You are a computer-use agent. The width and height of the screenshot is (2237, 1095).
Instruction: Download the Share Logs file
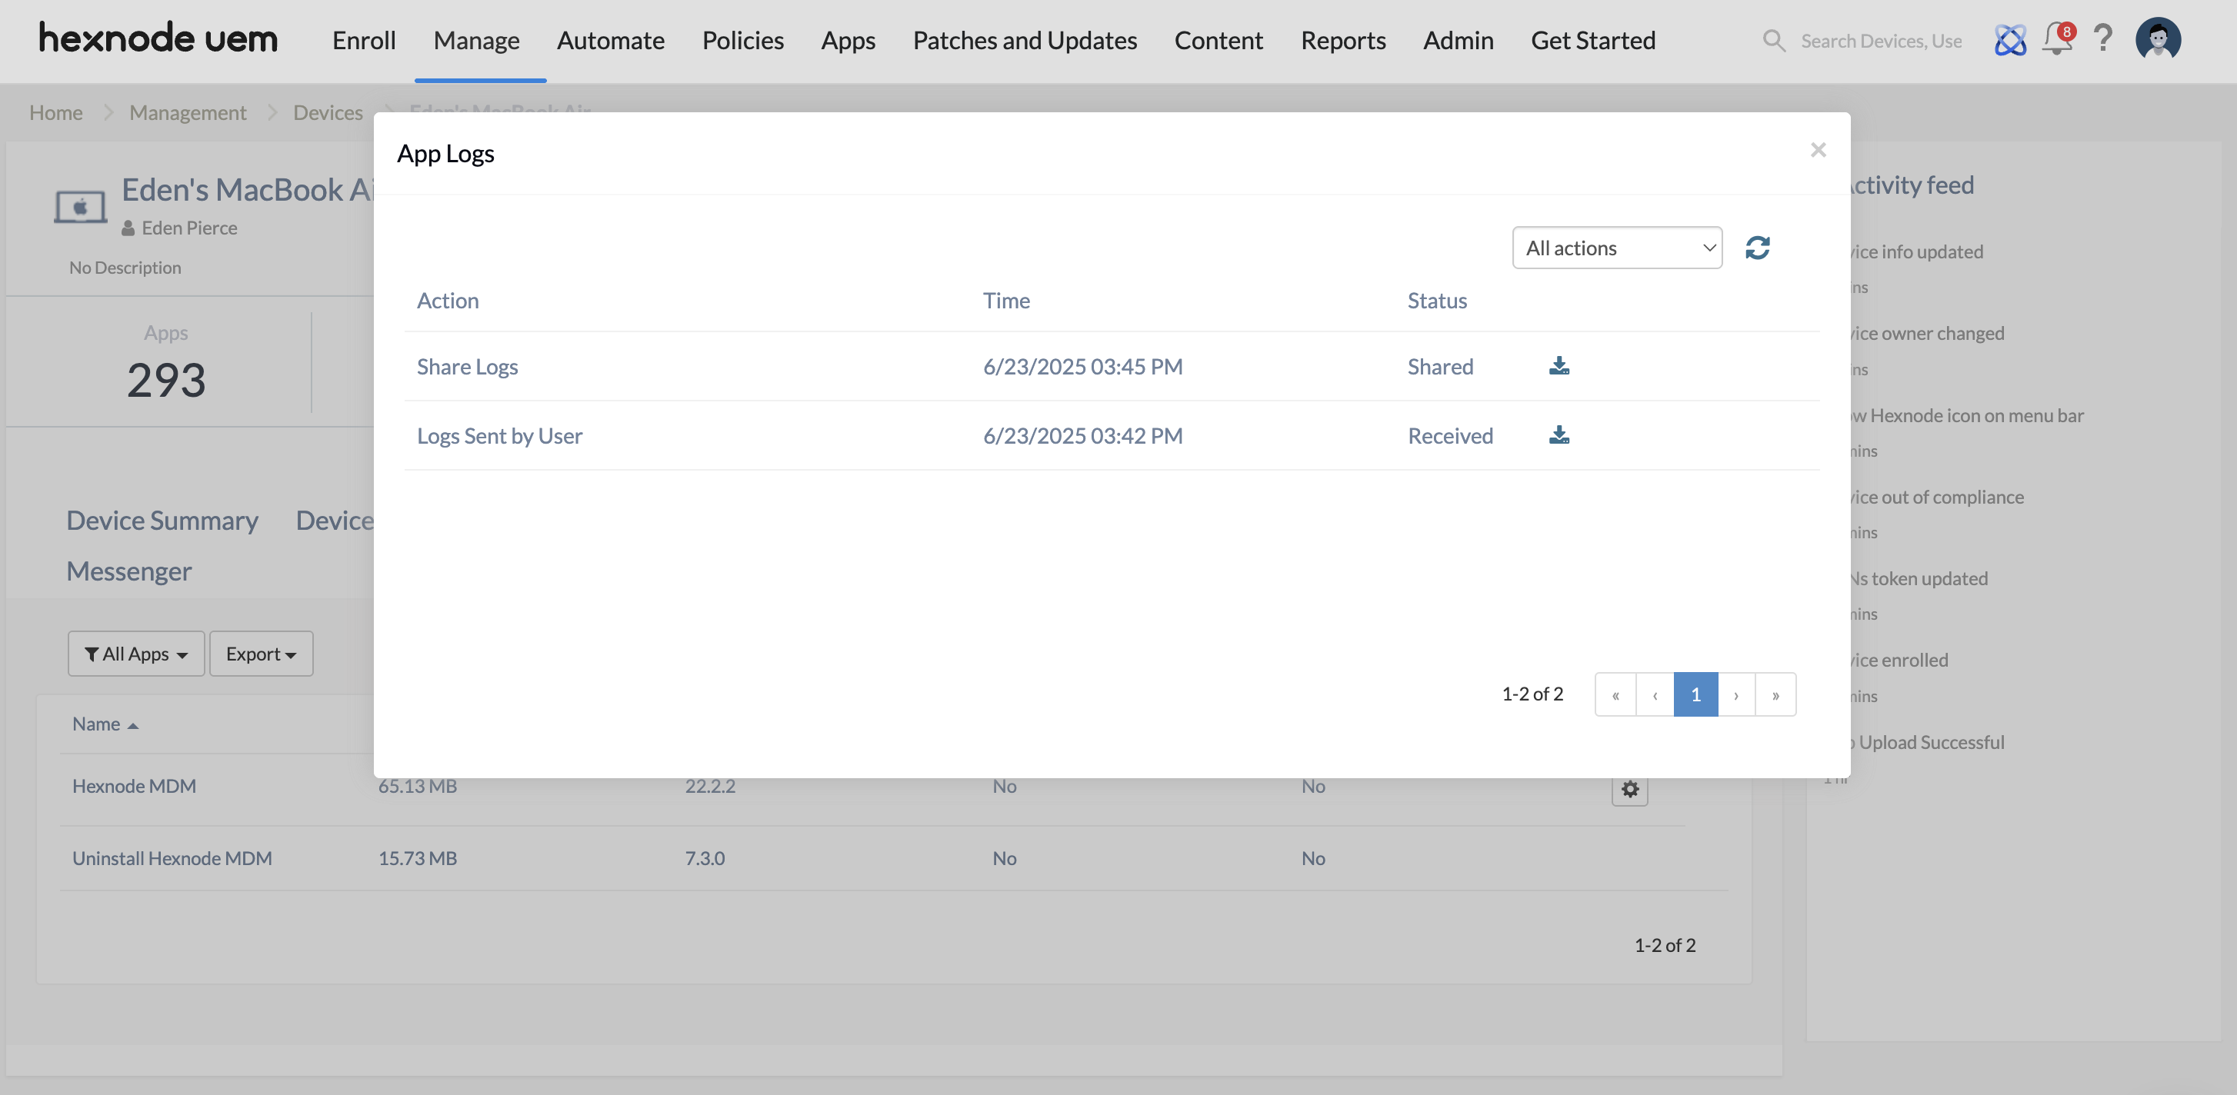[x=1559, y=365]
